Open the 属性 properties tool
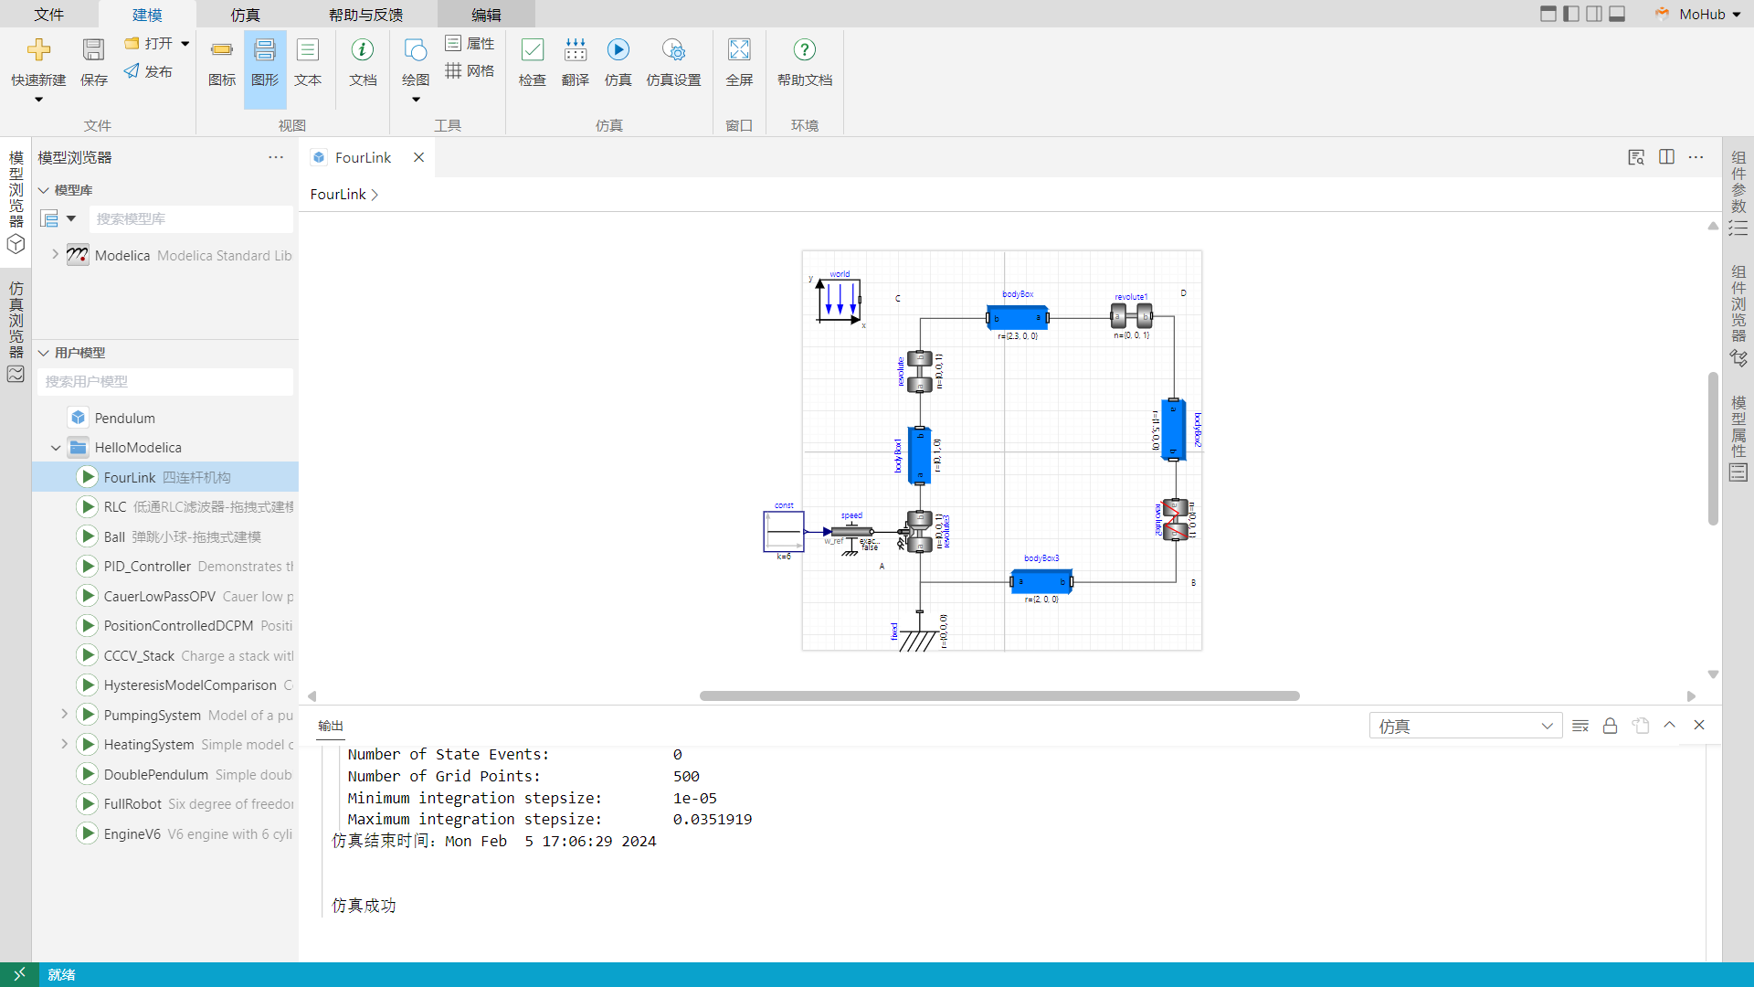 (470, 43)
